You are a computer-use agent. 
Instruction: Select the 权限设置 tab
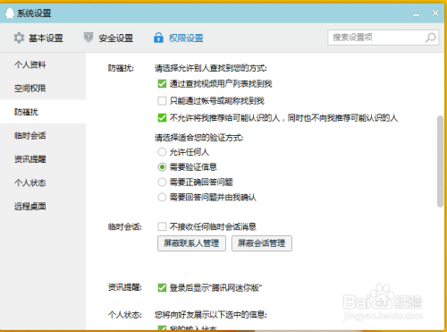pyautogui.click(x=179, y=38)
